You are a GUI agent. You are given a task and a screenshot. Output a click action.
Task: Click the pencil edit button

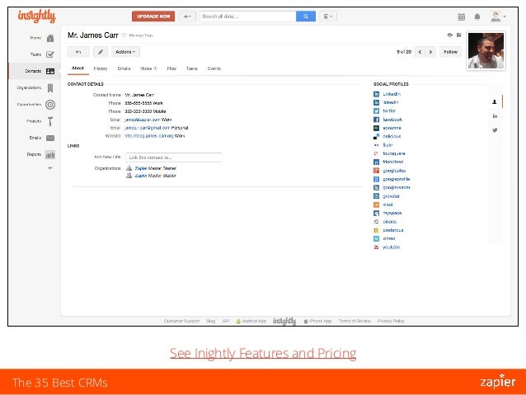pos(101,52)
